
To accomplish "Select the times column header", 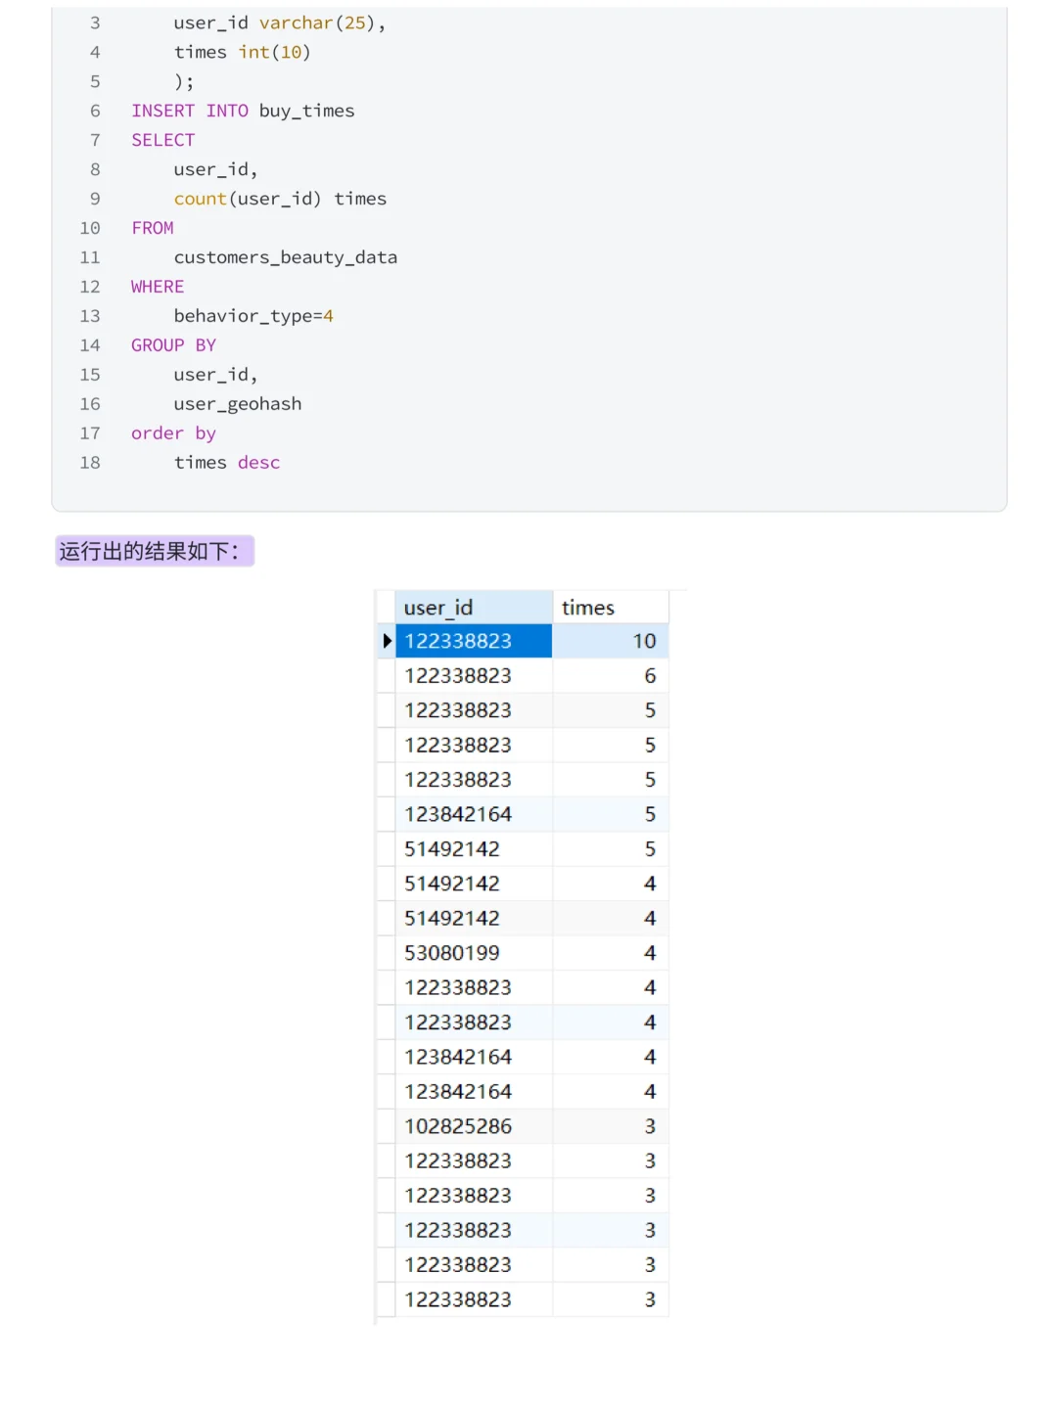I will 611,608.
